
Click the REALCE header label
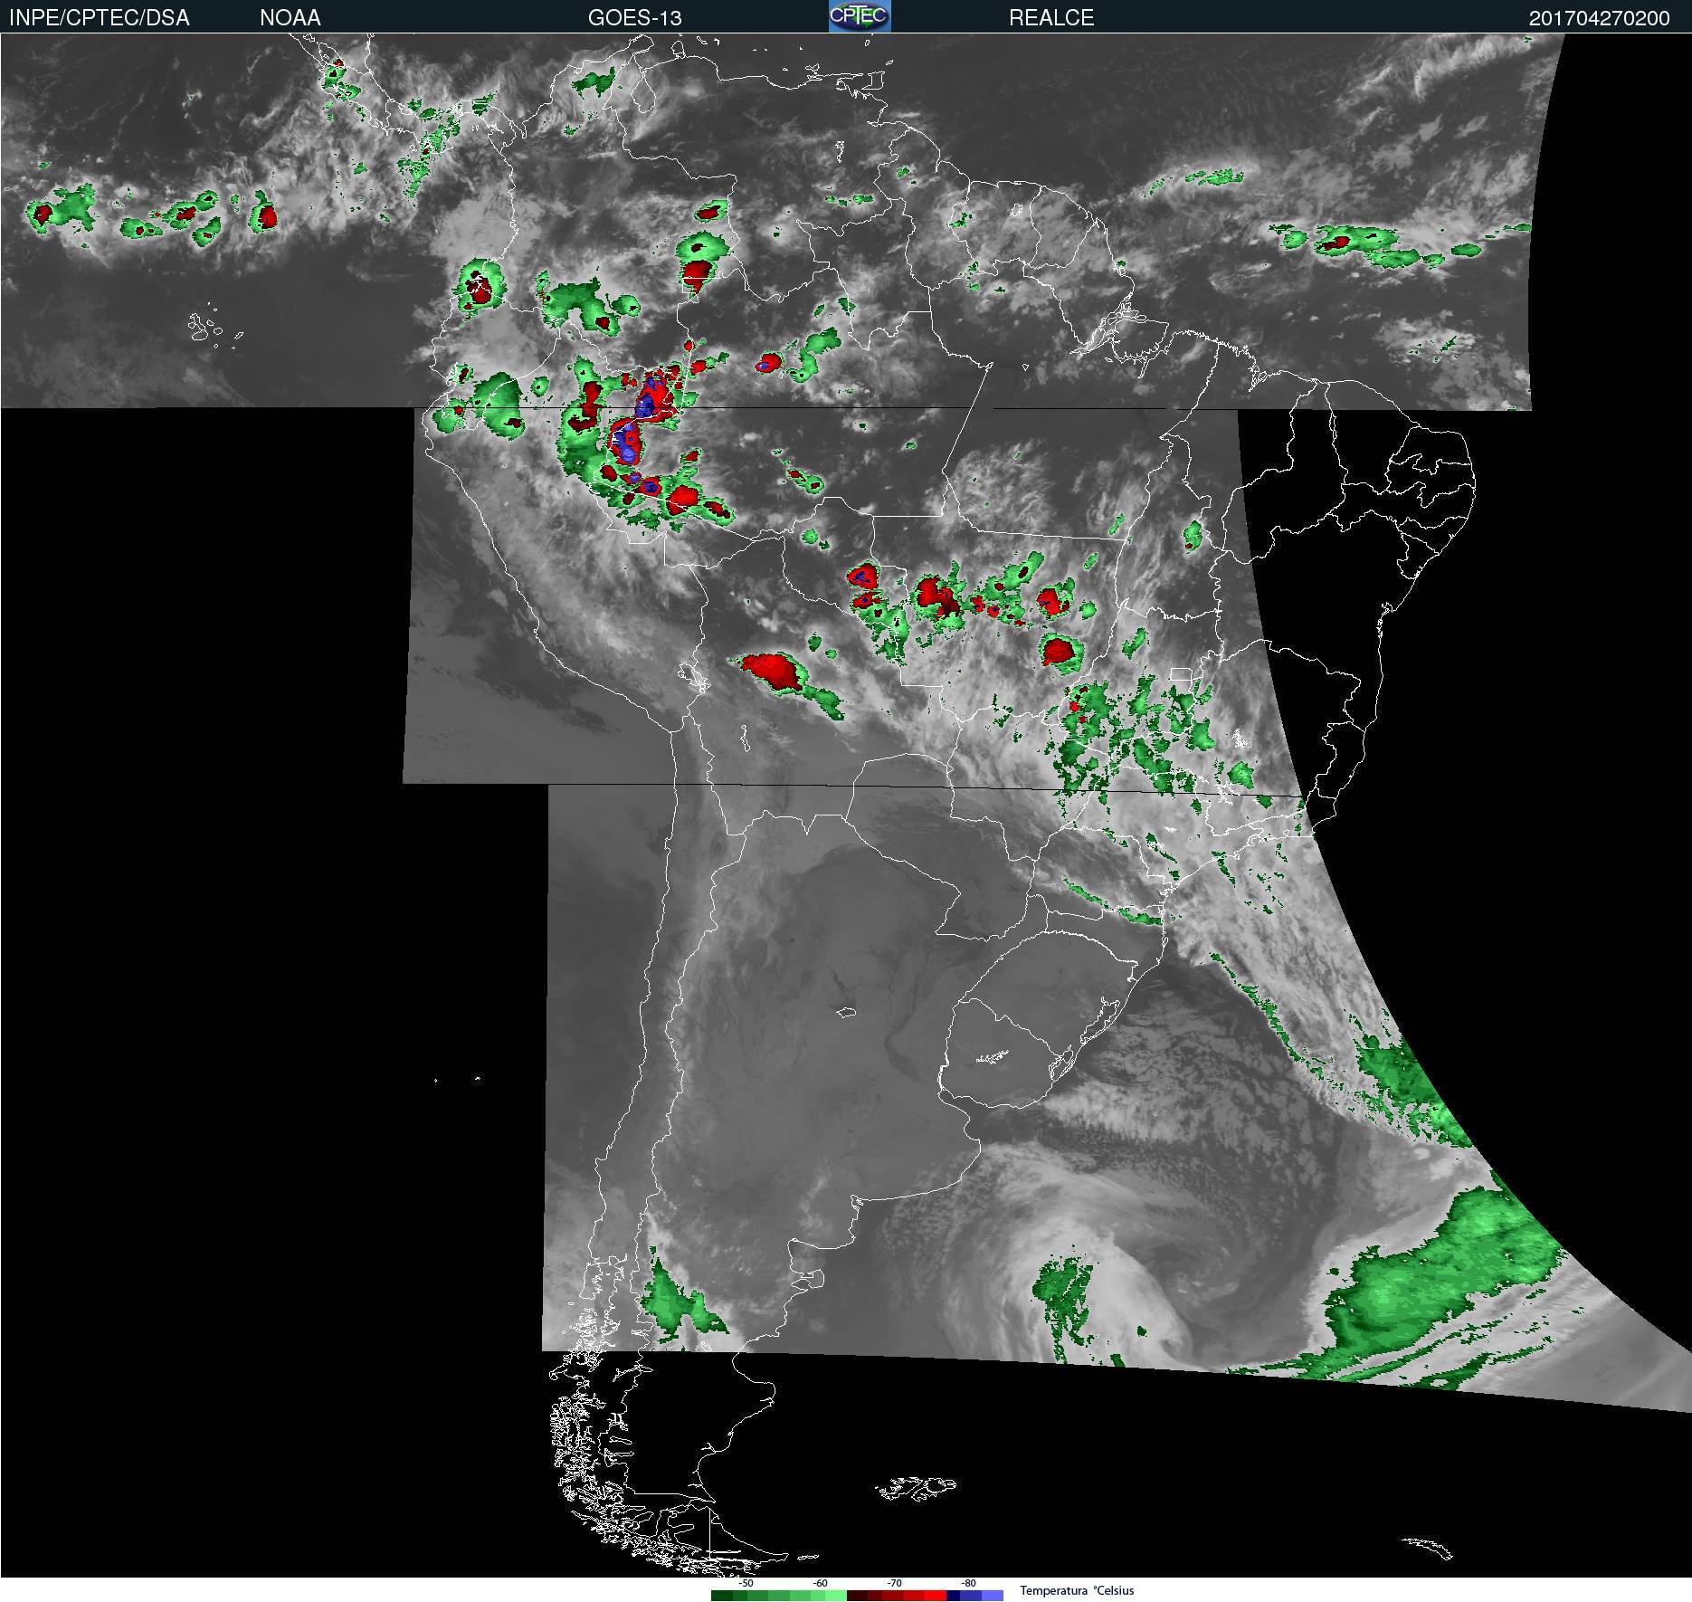(1051, 18)
